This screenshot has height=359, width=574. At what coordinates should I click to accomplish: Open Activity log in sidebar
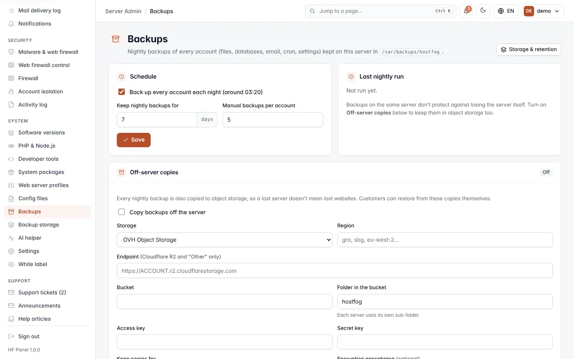(47, 105)
